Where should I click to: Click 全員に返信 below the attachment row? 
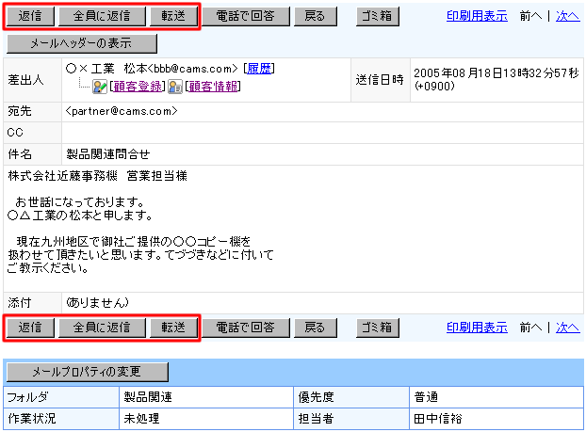tap(101, 328)
